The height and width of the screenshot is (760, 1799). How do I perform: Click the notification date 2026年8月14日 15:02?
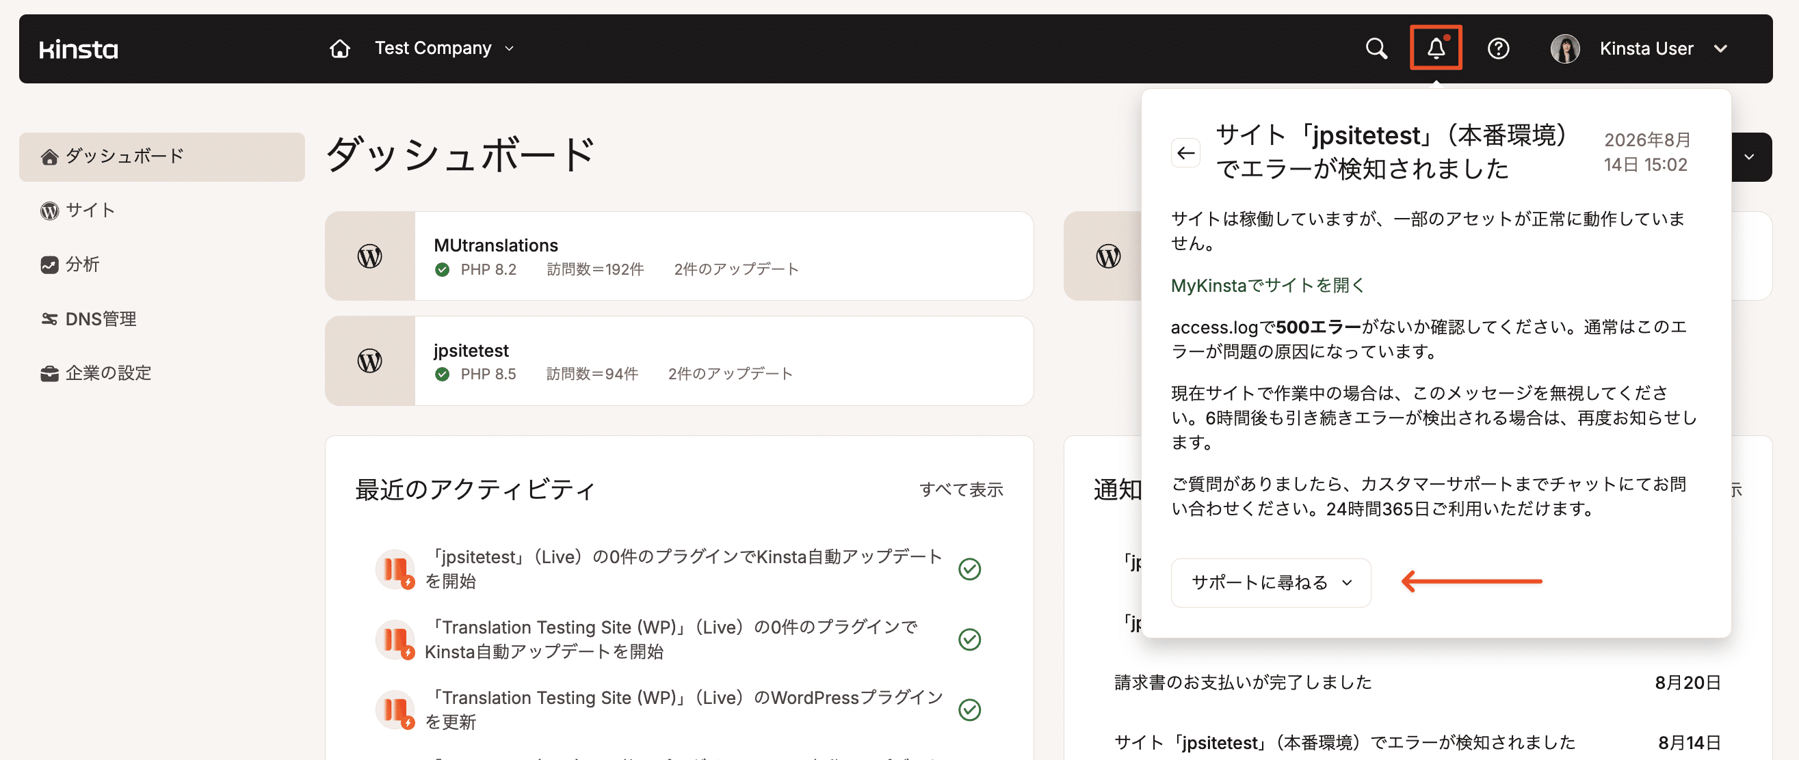point(1646,152)
